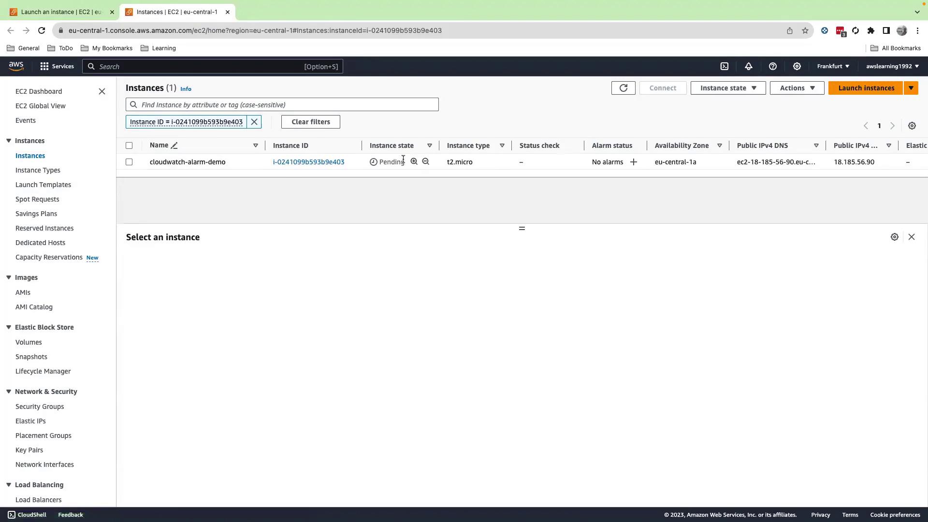Collapse the Elastic Block Store sidebar section

9,327
